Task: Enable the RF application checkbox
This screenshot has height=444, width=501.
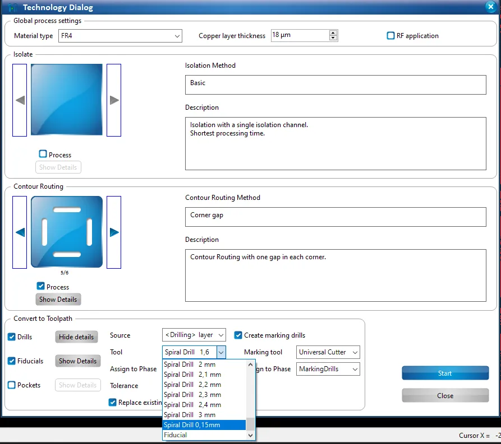Action: pos(390,35)
